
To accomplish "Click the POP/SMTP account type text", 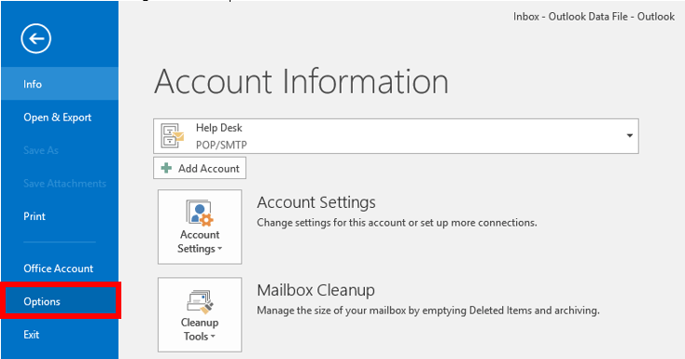I will (221, 145).
